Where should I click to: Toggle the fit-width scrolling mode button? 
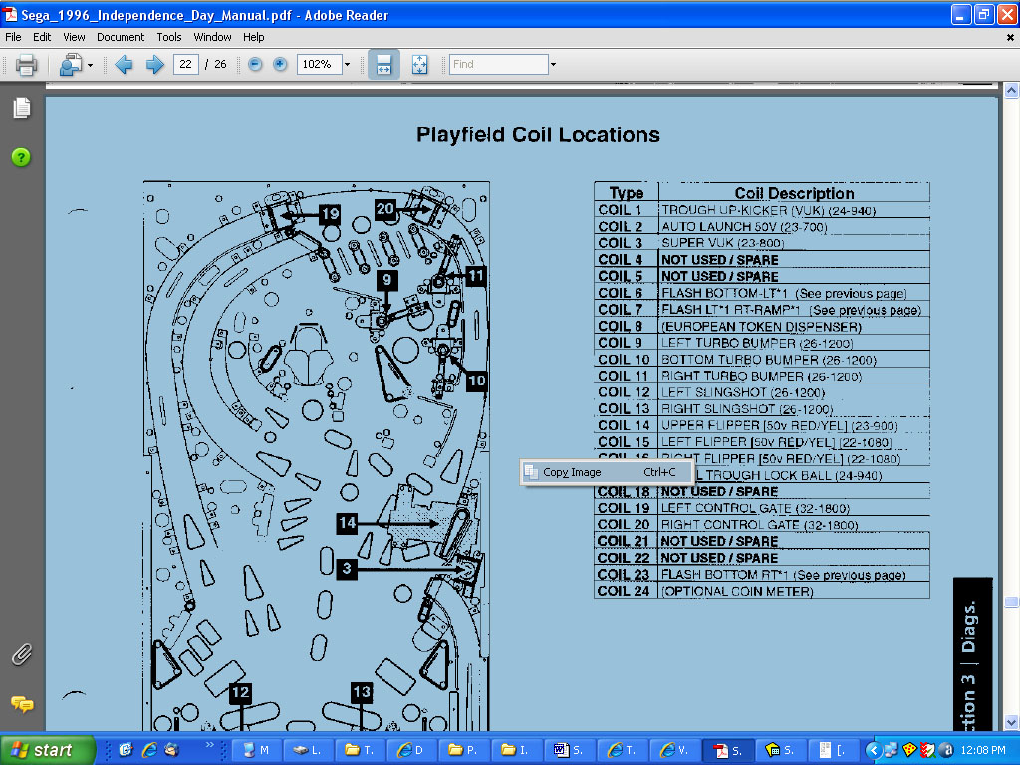tap(383, 64)
